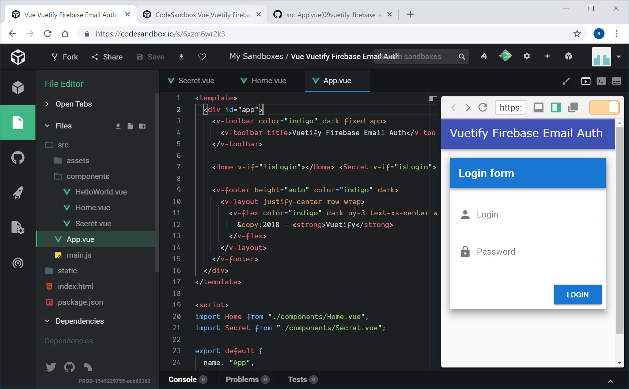Image resolution: width=629 pixels, height=389 pixels.
Task: Switch to the preview-only view mode
Action: pyautogui.click(x=538, y=108)
